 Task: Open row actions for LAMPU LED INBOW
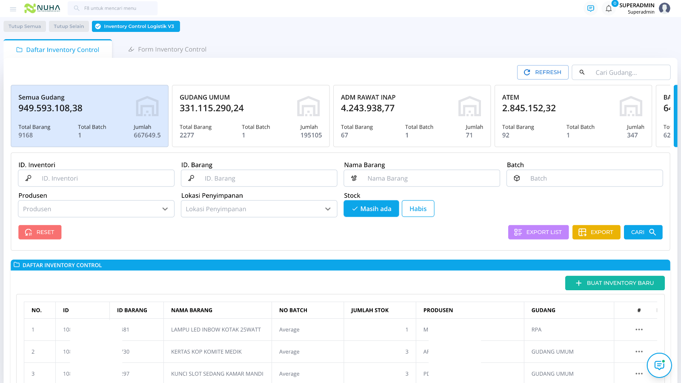pos(639,329)
